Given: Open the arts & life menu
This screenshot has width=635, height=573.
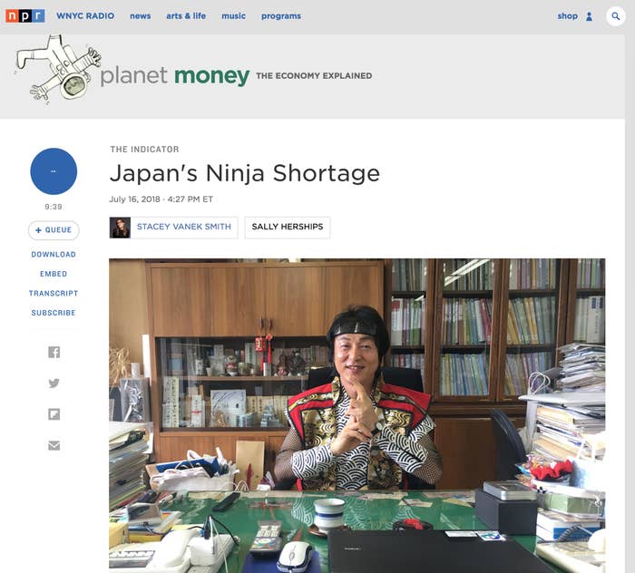Looking at the screenshot, I should coord(186,16).
